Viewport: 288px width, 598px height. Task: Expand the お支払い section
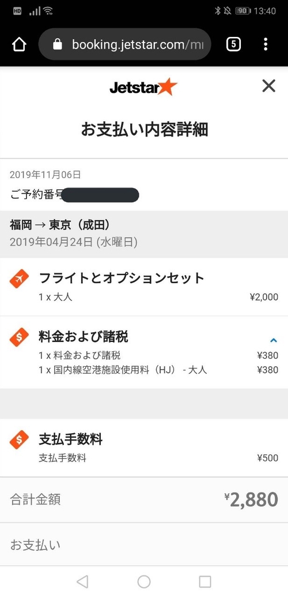pyautogui.click(x=144, y=545)
